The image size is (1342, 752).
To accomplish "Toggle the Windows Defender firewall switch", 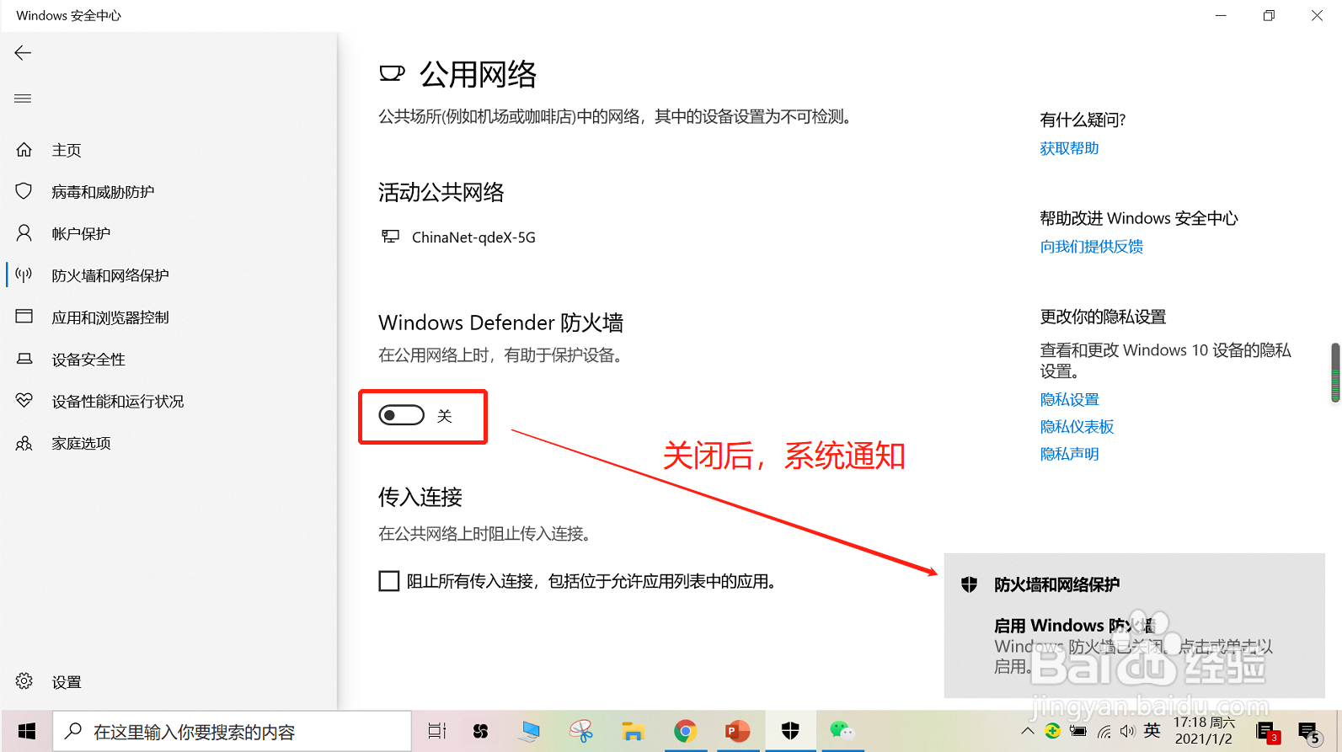I will (401, 415).
